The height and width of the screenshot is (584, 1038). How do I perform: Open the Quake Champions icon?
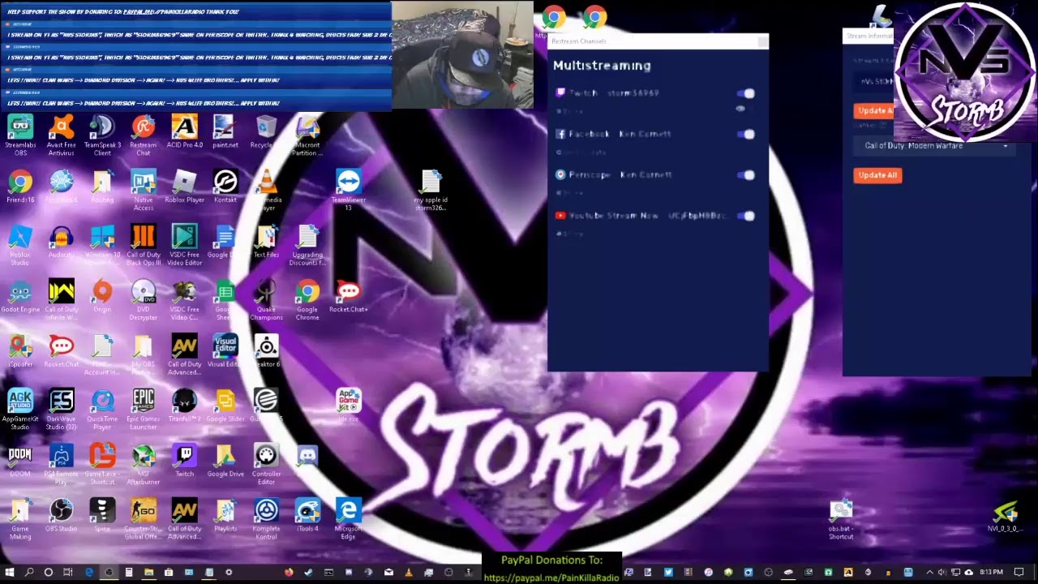266,301
